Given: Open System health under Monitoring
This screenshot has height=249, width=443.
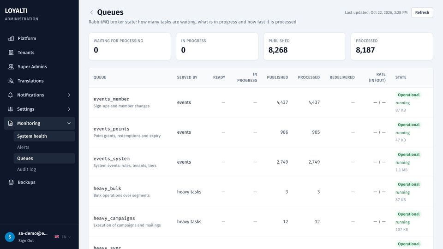Looking at the screenshot, I should point(44,136).
